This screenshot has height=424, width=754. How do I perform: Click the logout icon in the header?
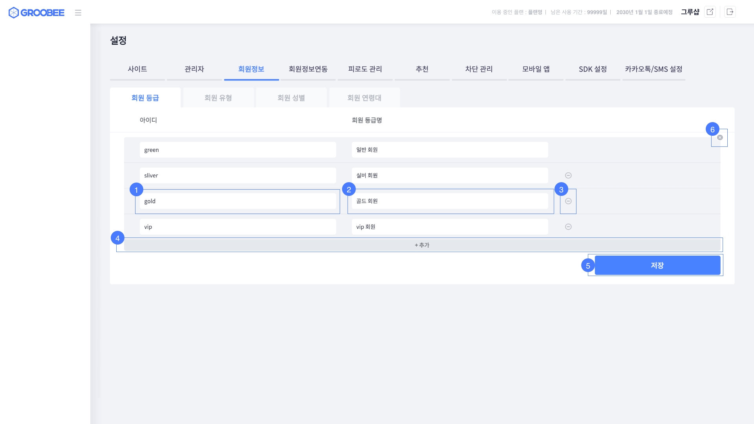click(x=730, y=12)
